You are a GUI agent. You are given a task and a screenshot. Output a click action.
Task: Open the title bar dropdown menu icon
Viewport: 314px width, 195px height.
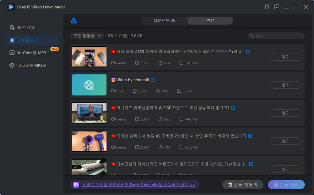(277, 7)
